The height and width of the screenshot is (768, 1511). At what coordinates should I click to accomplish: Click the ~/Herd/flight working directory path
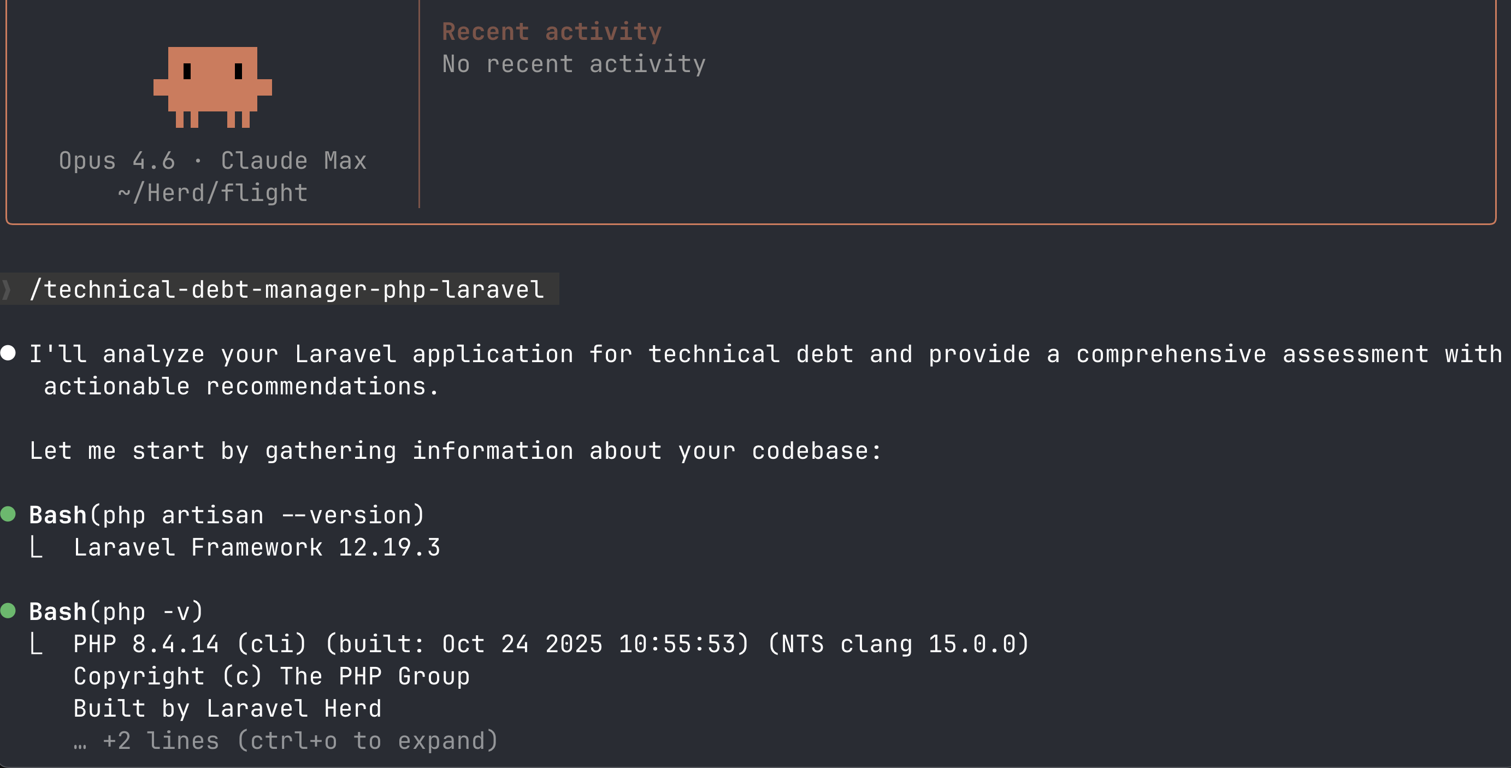[213, 192]
